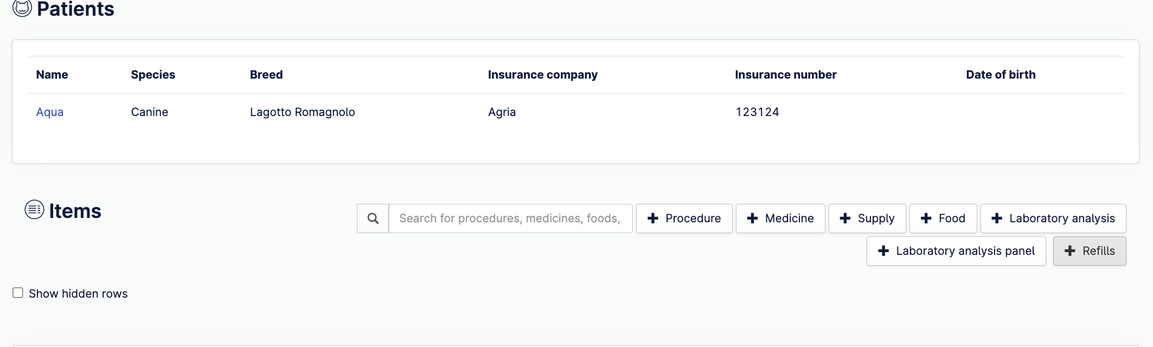This screenshot has width=1153, height=347.
Task: Click the Date of birth column header
Action: pyautogui.click(x=1001, y=75)
